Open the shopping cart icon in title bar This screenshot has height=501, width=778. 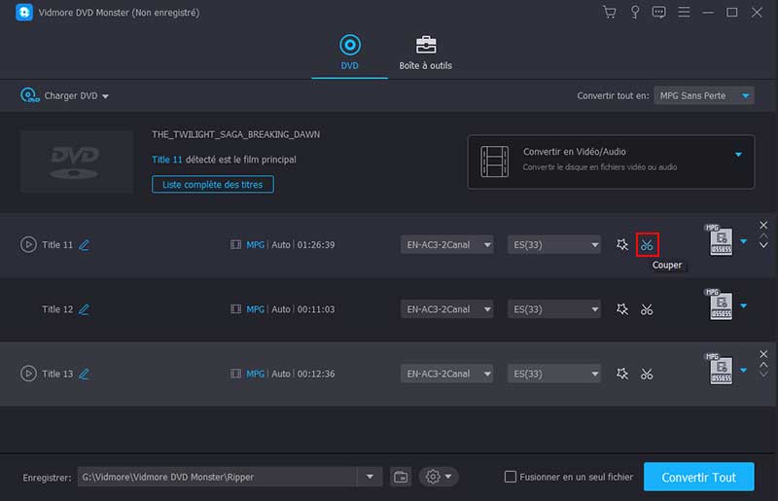click(x=610, y=13)
